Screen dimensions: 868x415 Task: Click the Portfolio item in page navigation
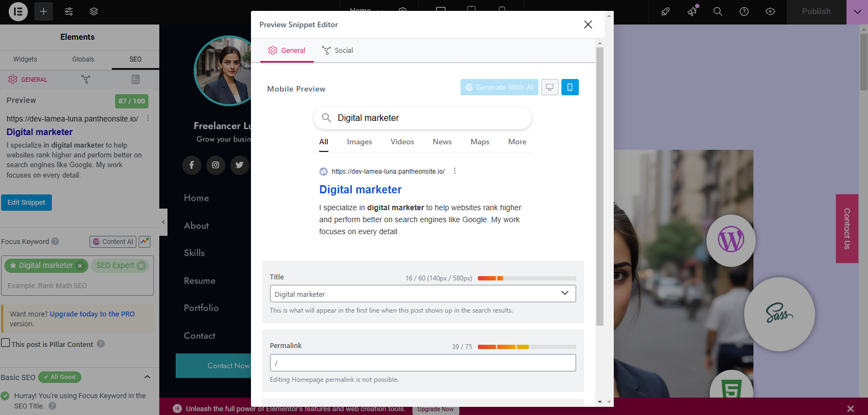coord(201,308)
